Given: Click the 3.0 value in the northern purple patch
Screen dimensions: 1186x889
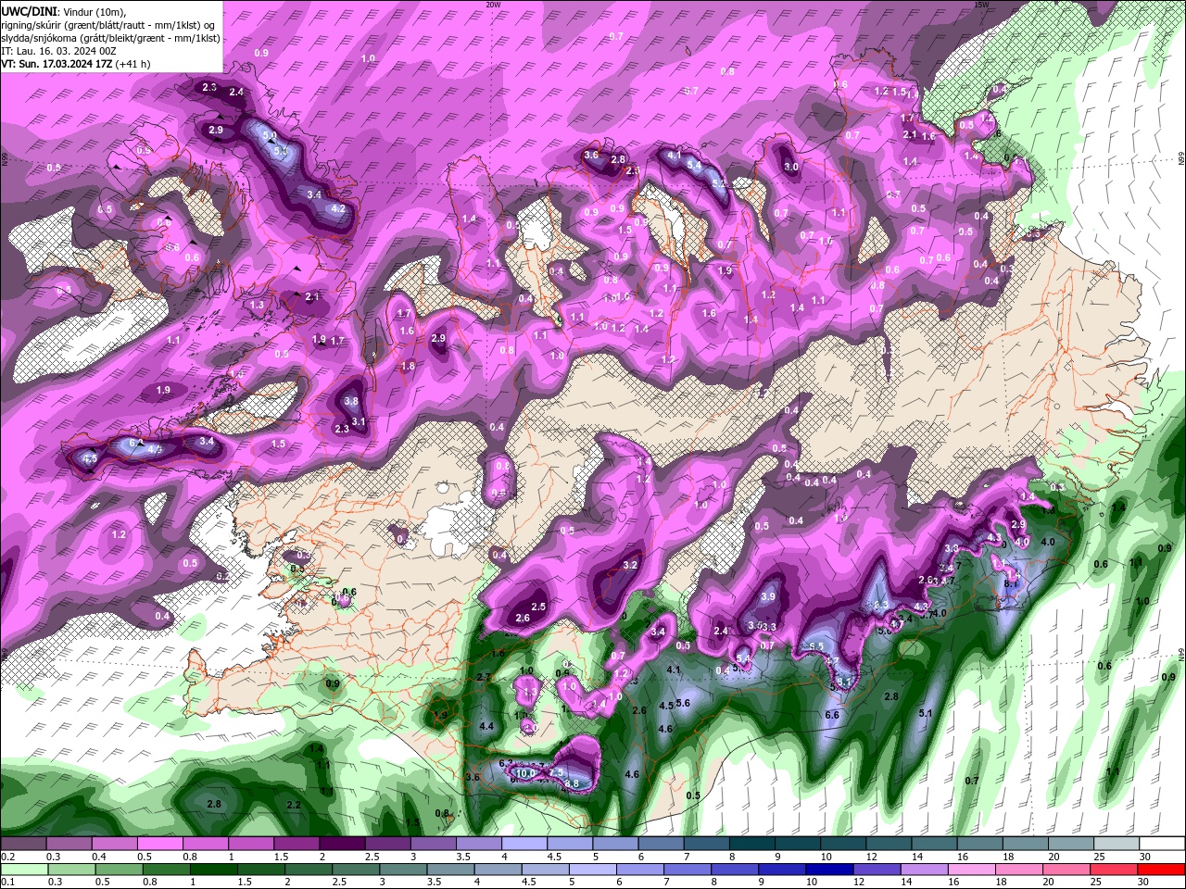Looking at the screenshot, I should click(791, 167).
